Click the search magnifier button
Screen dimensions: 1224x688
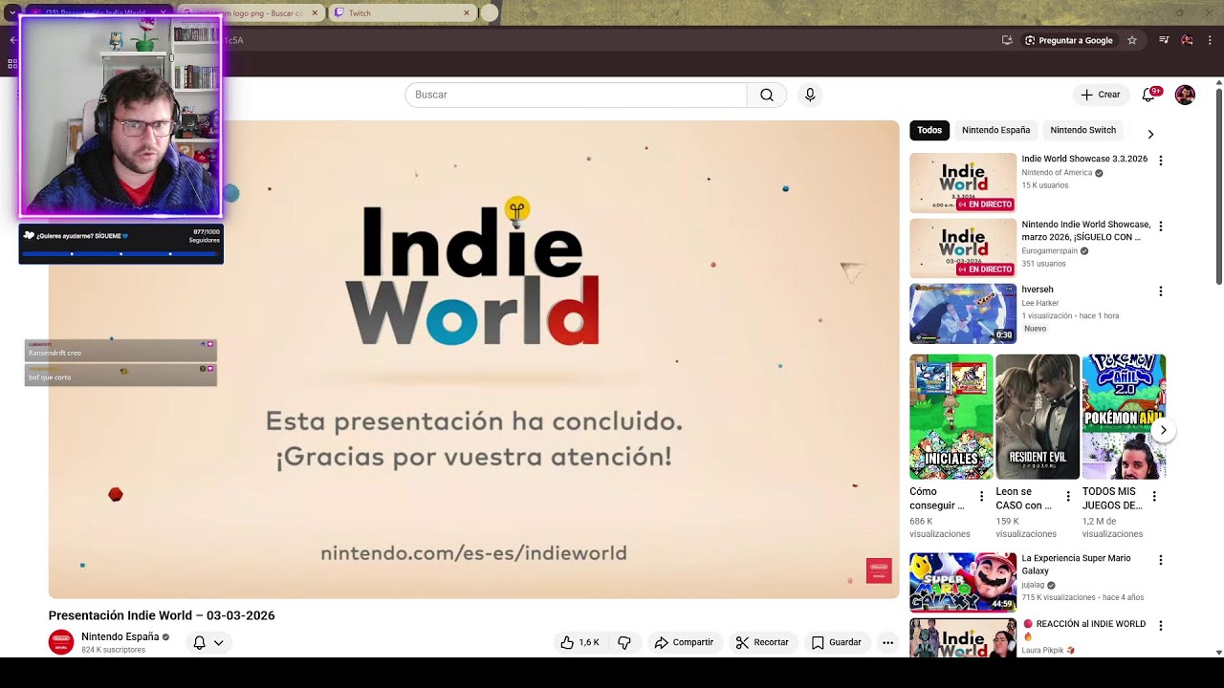click(767, 95)
